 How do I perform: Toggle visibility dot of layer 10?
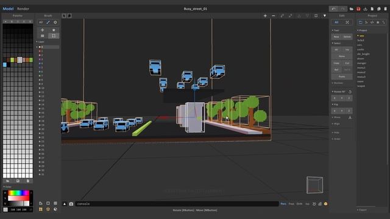(40, 88)
